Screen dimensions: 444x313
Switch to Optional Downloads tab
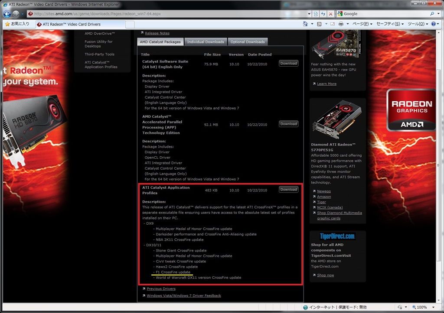[248, 42]
